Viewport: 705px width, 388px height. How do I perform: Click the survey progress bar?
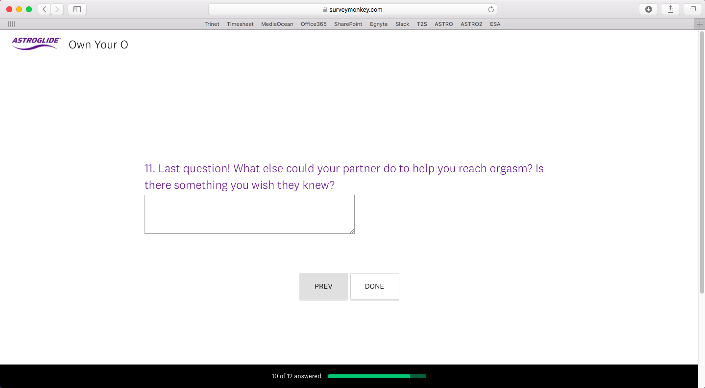pos(377,376)
